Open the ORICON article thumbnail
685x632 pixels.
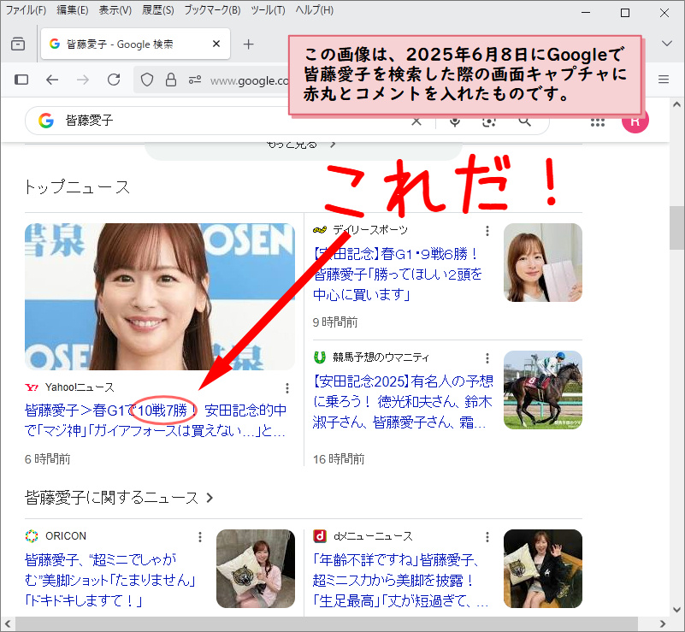256,569
